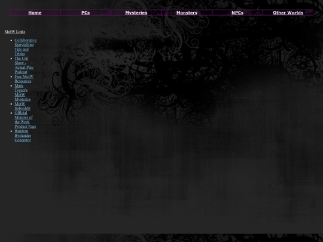This screenshot has width=323, height=242.
Task: Launch the Random Bystander Generator link
Action: coord(23,136)
